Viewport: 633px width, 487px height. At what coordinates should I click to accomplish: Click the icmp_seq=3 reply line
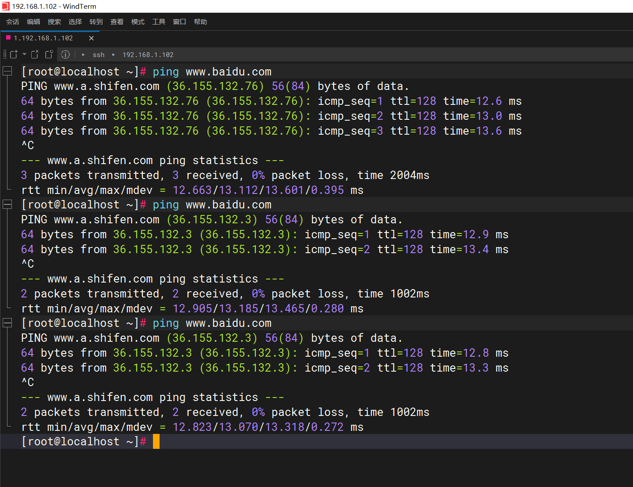pyautogui.click(x=271, y=131)
